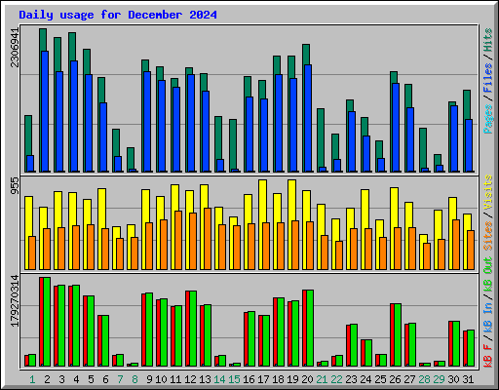This screenshot has height=390, width=499.
Task: Click day label 3 on the x-axis
Action: (x=61, y=379)
